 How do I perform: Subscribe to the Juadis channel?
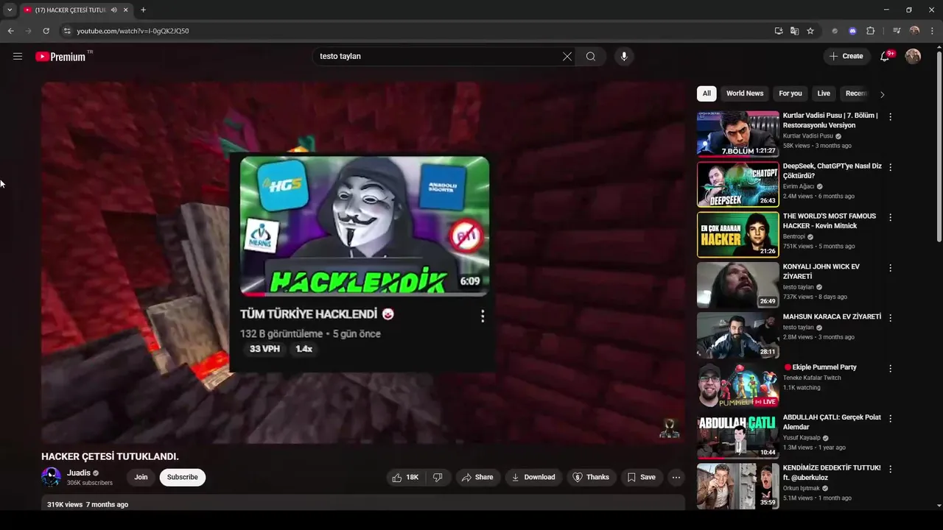(x=182, y=477)
